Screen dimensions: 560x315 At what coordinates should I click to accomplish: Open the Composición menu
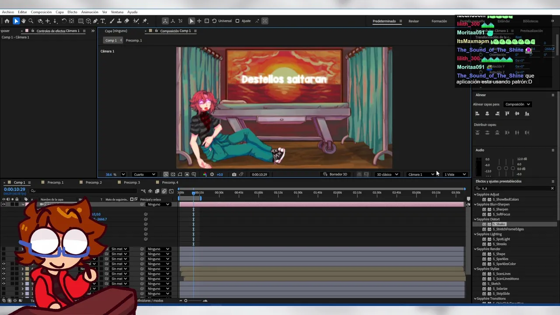tap(41, 12)
